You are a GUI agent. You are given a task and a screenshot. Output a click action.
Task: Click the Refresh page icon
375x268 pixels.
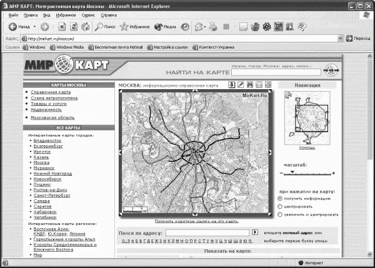pos(74,27)
